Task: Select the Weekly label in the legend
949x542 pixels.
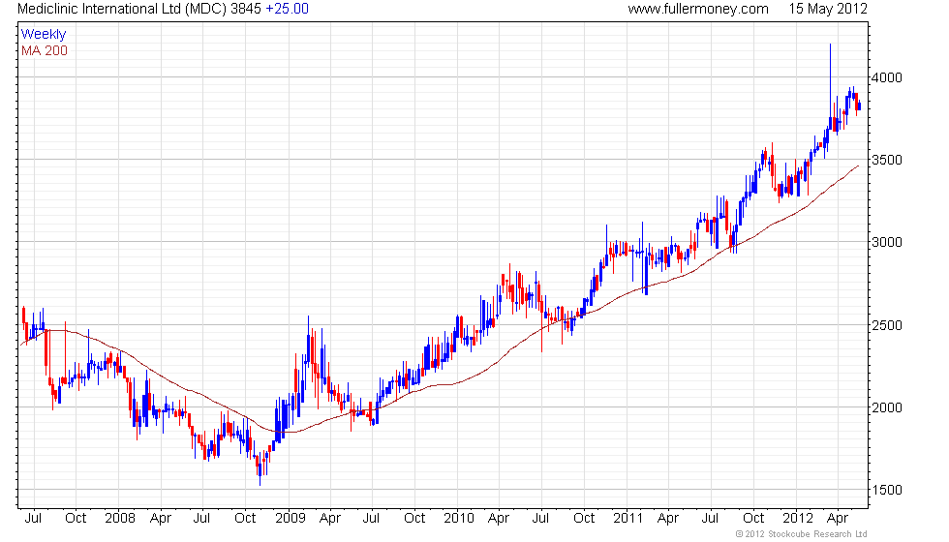Action: 44,35
